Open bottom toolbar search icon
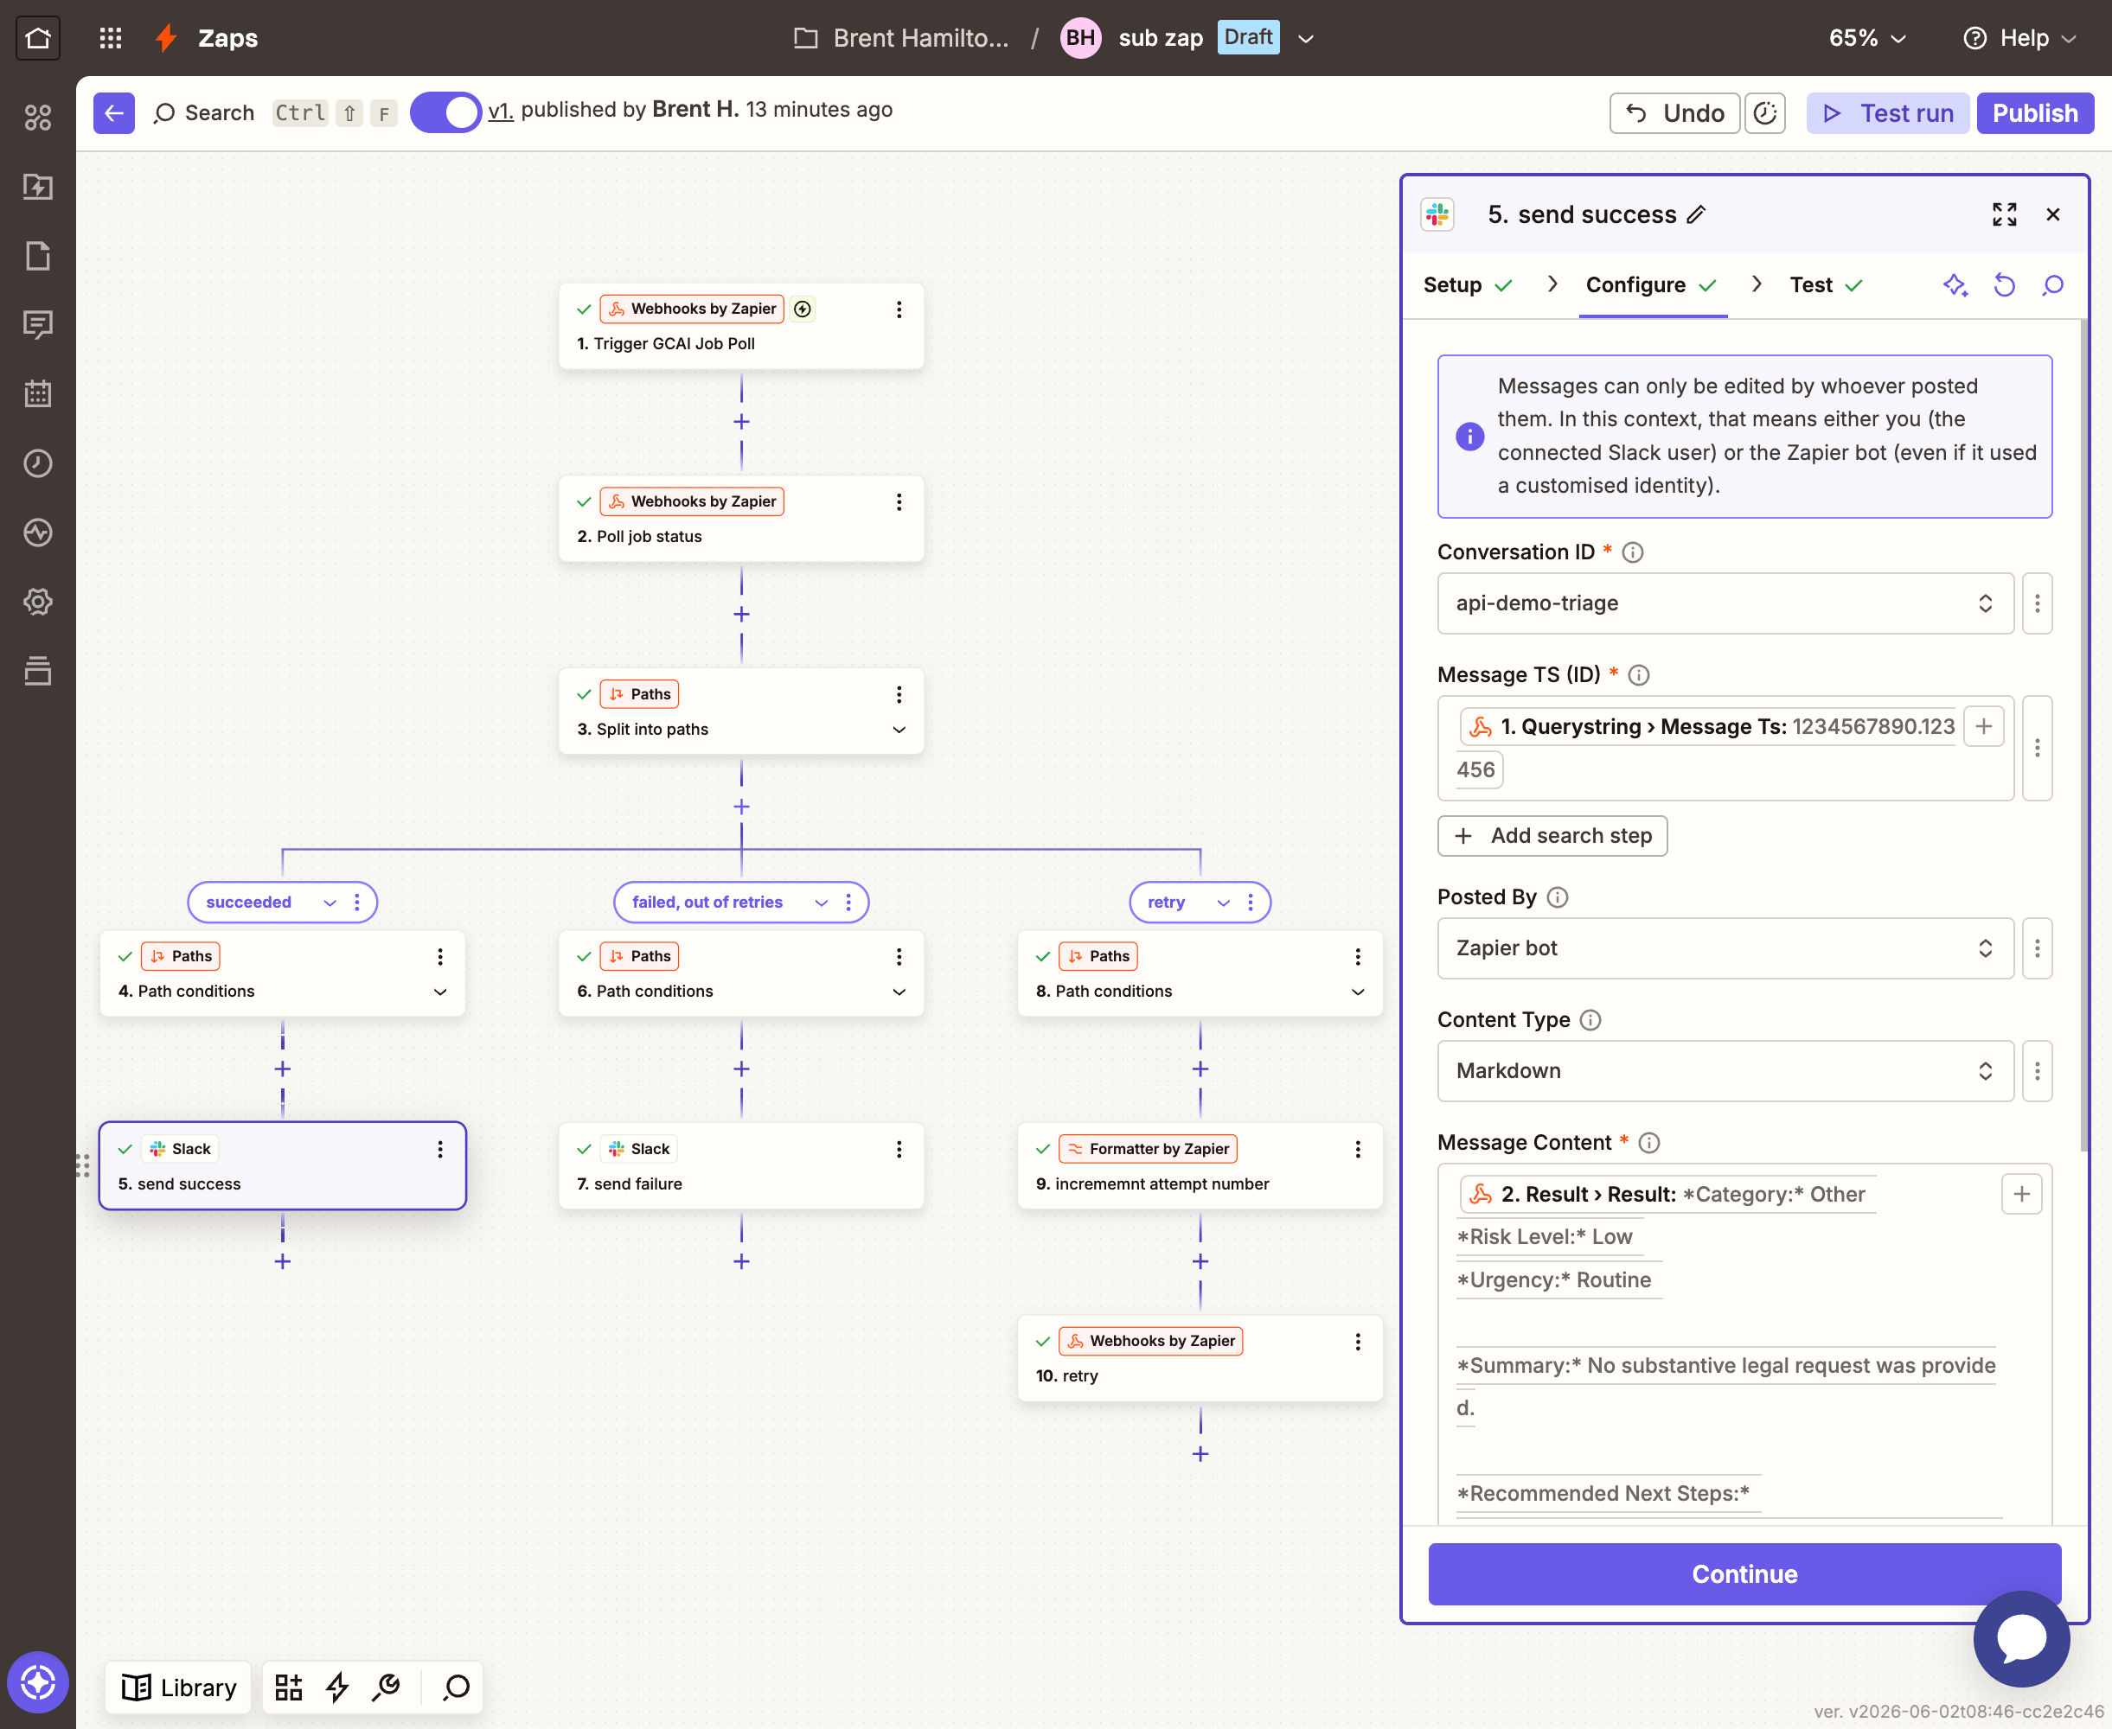The width and height of the screenshot is (2112, 1729). pos(457,1688)
